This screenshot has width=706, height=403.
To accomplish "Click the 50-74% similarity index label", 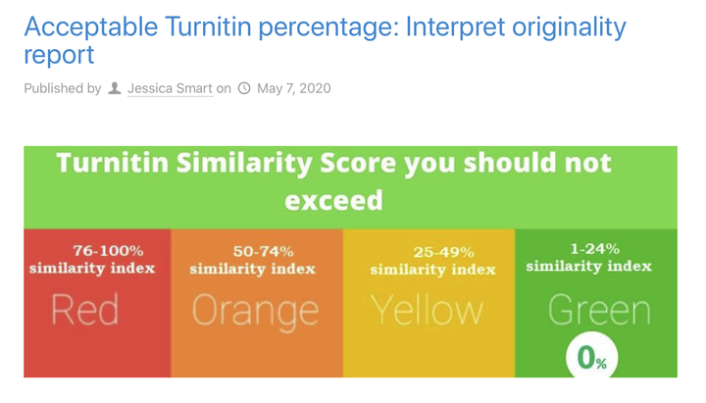I will tap(253, 260).
